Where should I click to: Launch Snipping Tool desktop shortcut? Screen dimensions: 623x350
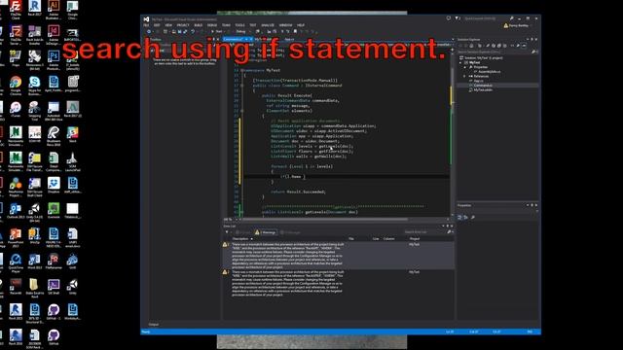35,111
